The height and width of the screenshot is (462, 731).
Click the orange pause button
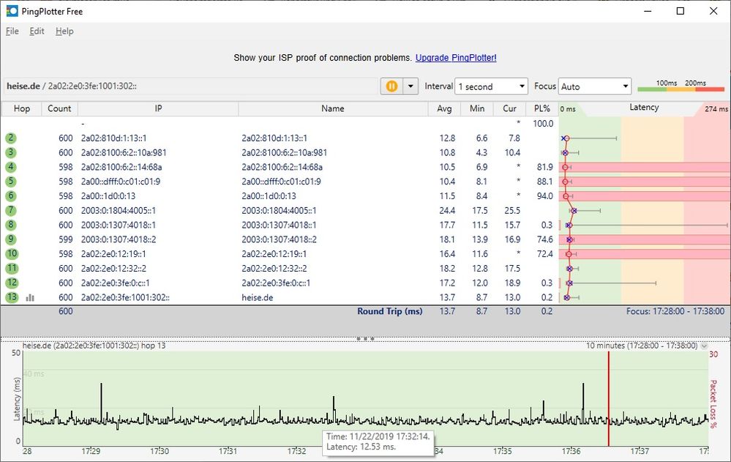coord(391,86)
